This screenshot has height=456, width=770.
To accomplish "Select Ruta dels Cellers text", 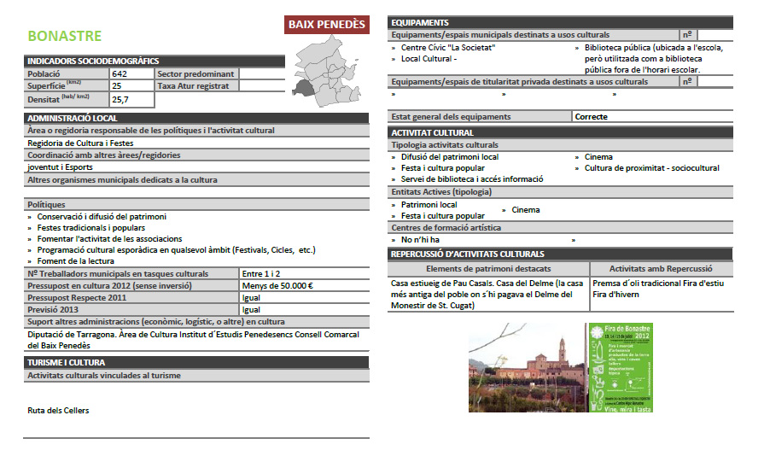I will (58, 410).
